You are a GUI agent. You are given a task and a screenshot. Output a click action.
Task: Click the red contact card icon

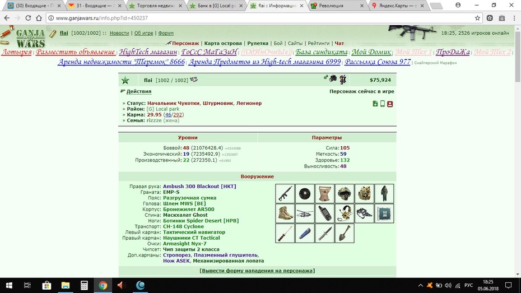click(390, 104)
